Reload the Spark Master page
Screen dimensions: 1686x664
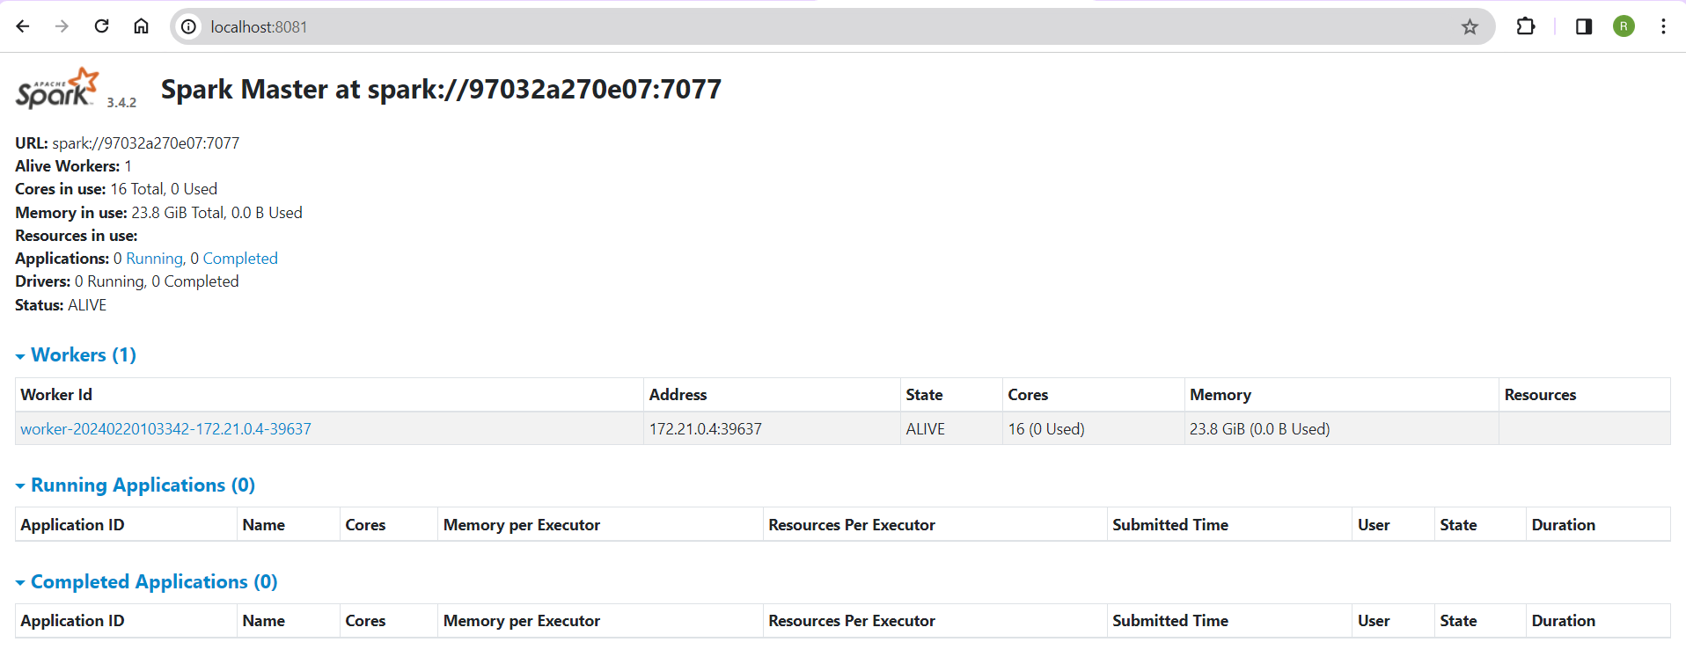(101, 26)
